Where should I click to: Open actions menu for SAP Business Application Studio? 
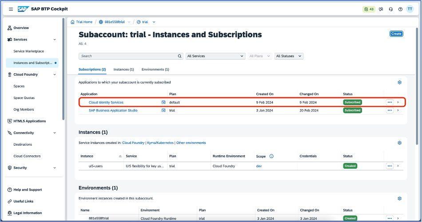point(390,110)
